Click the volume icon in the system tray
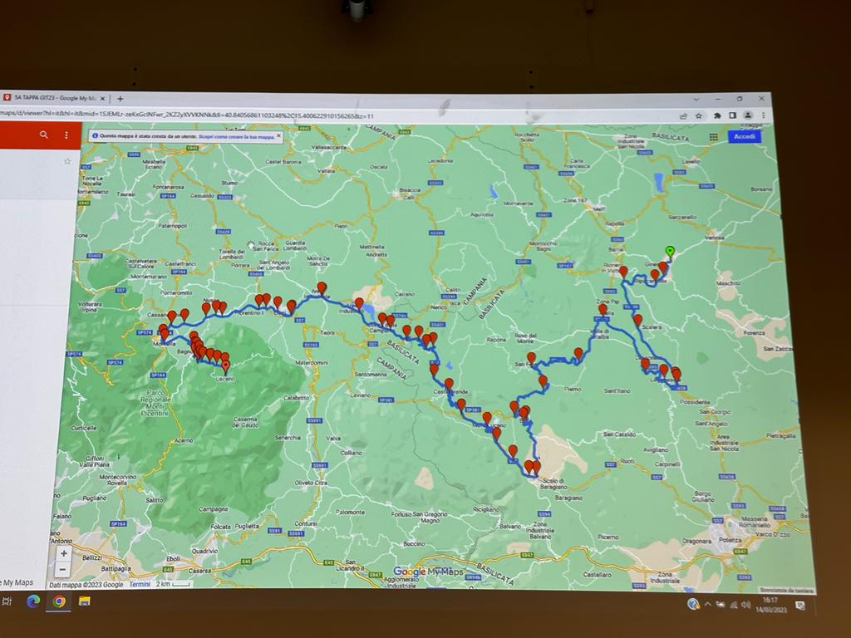 pos(746,605)
